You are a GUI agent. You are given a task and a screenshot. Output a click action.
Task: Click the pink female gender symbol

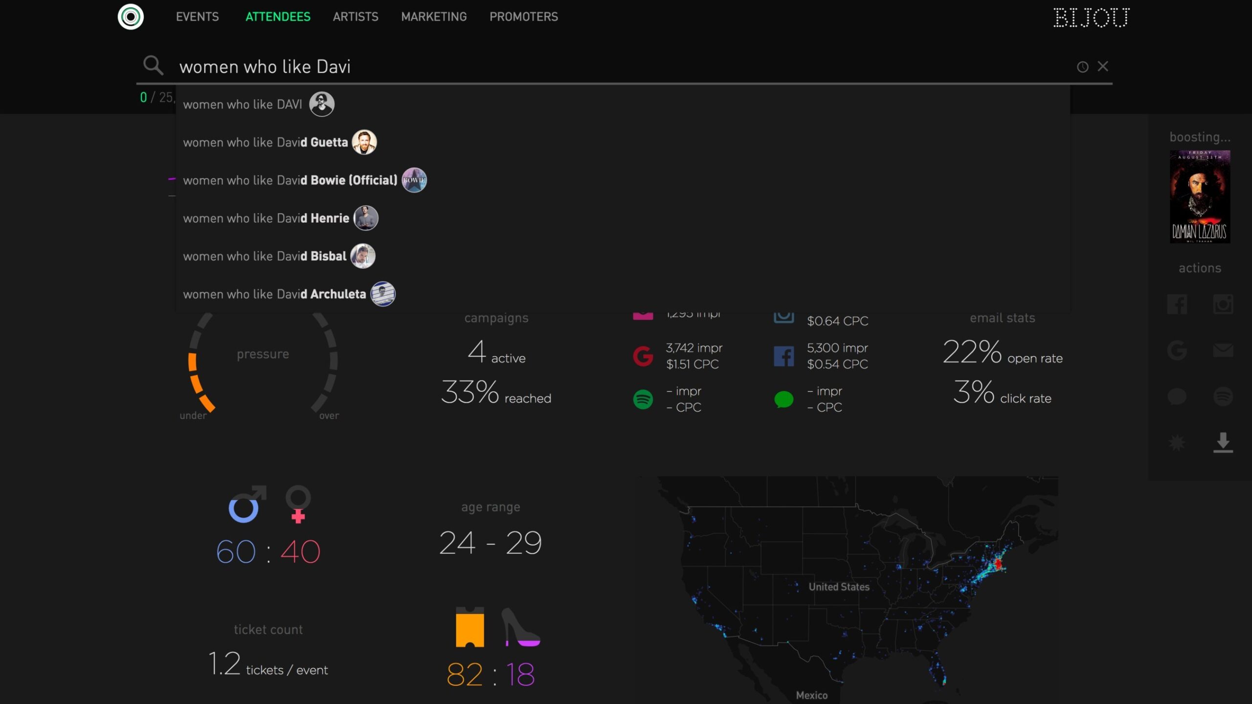tap(298, 504)
